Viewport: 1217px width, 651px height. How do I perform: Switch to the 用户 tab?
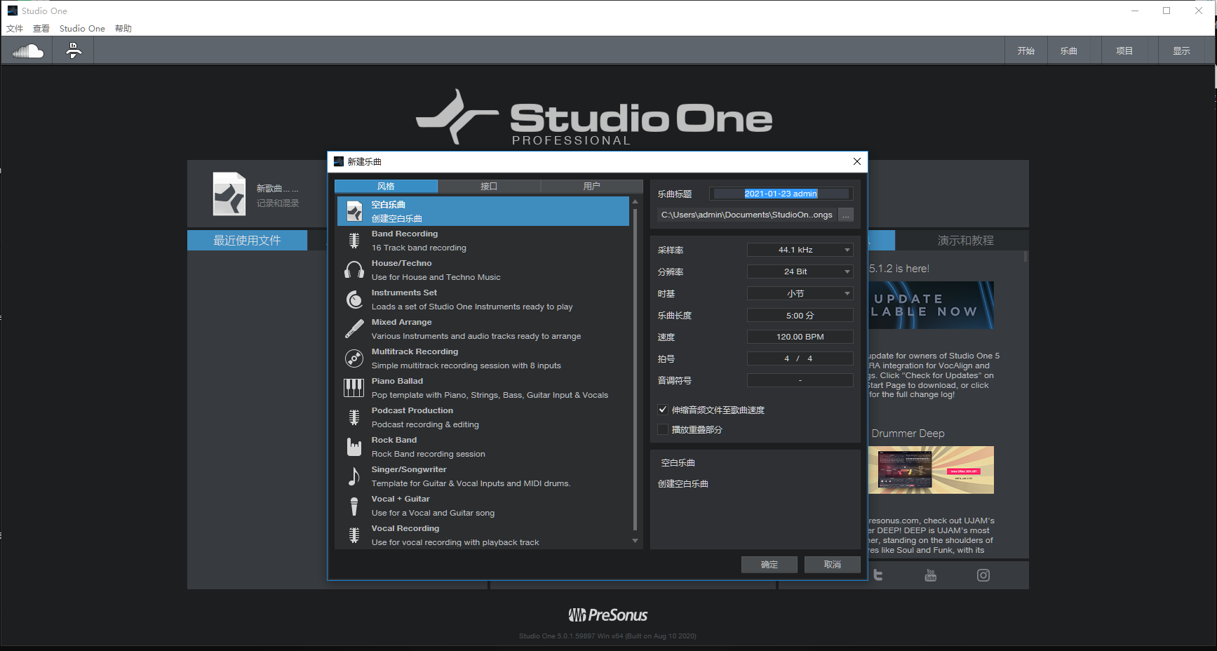(591, 186)
